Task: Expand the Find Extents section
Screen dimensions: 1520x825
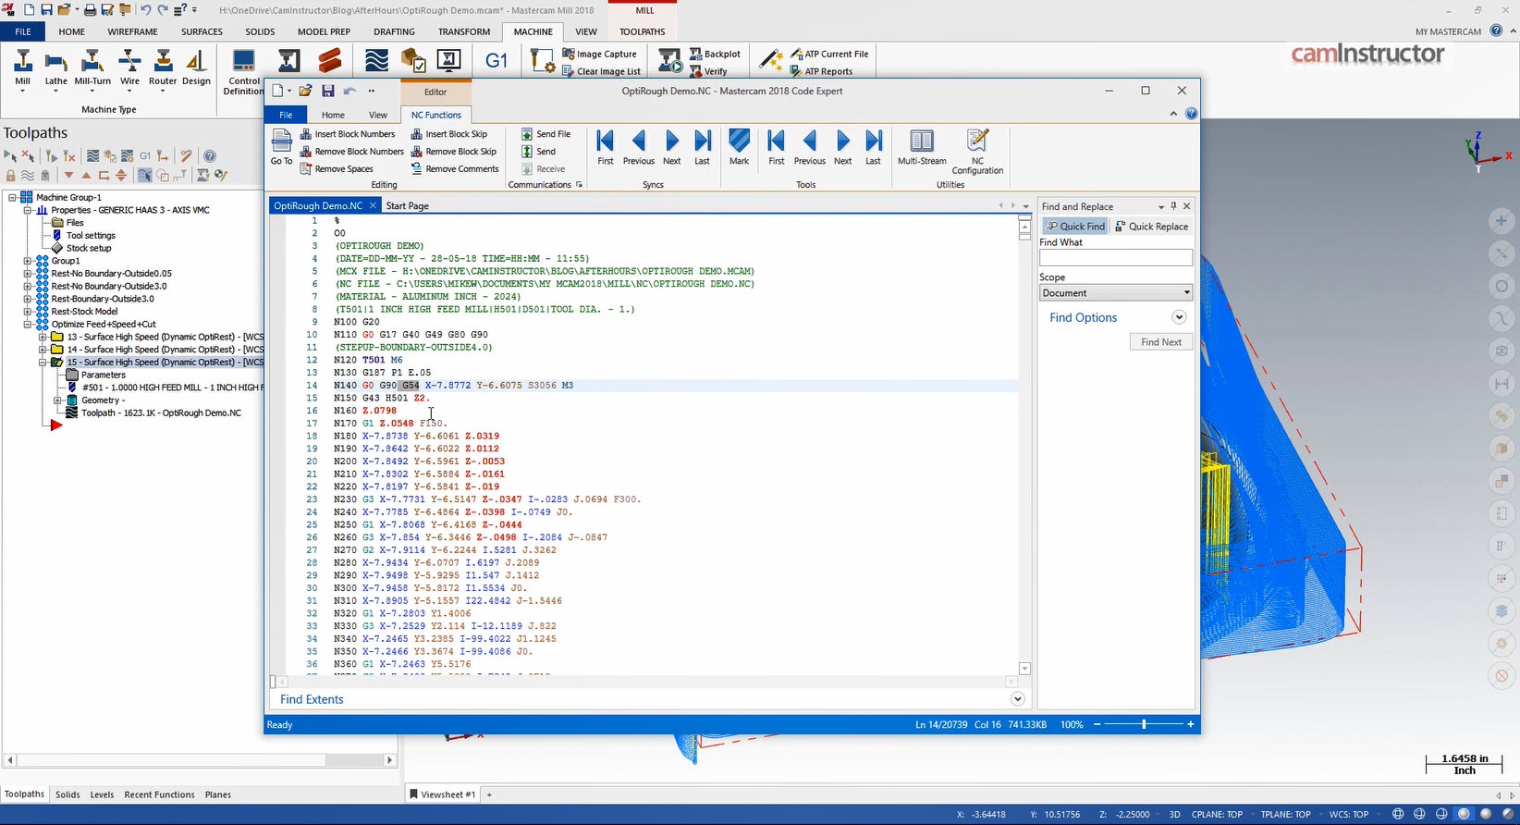Action: pyautogui.click(x=1017, y=699)
